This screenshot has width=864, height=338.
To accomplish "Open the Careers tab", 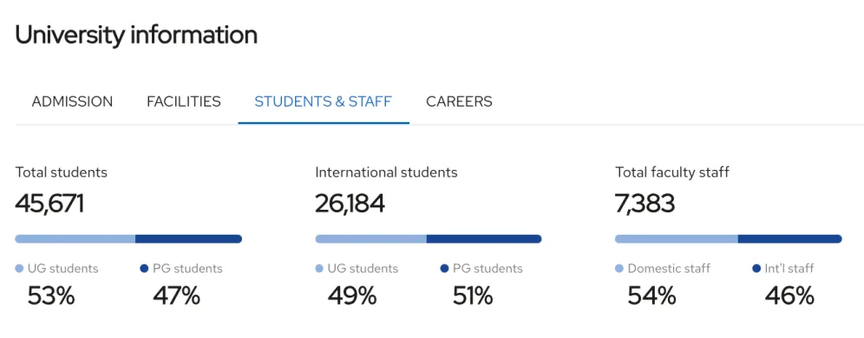I will point(459,102).
